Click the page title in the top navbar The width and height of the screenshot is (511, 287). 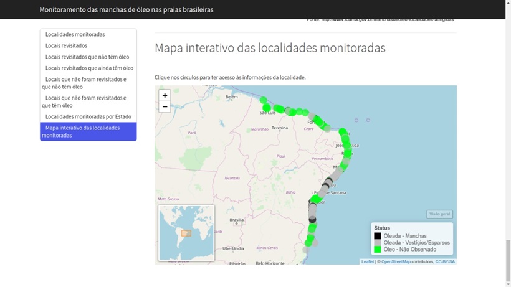pos(127,10)
